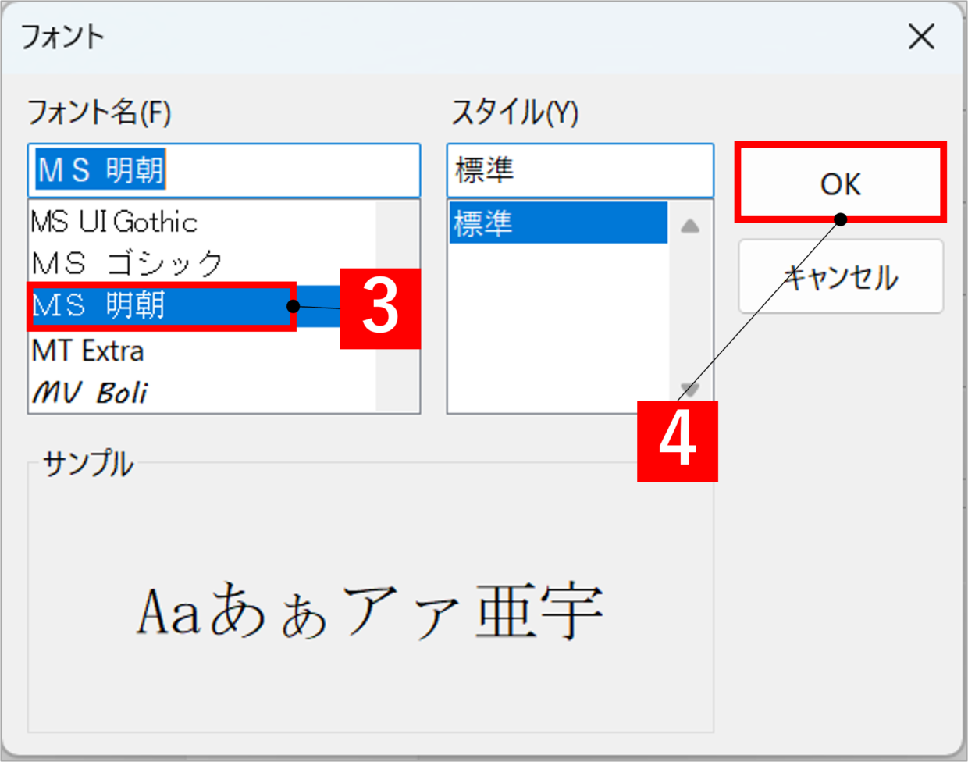The image size is (968, 762).
Task: Click style list scroll down arrow
Action: [x=690, y=388]
